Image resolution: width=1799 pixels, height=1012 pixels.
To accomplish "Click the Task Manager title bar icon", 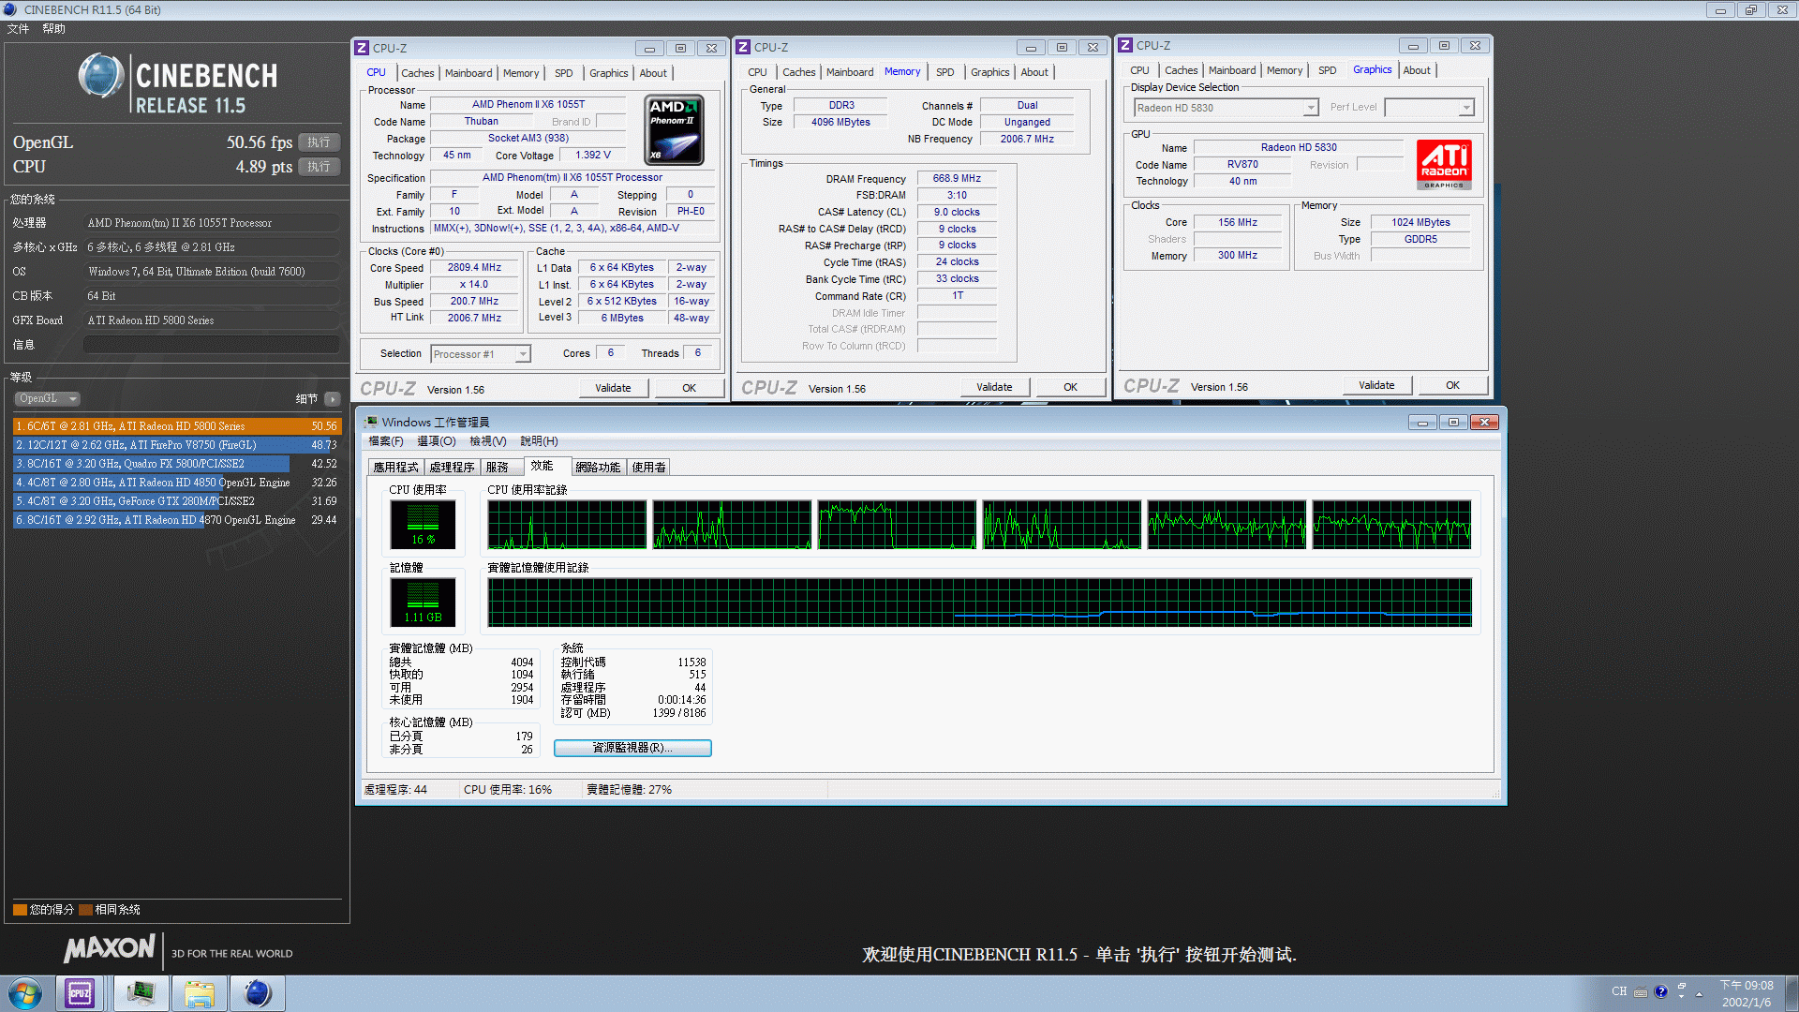I will pos(371,422).
